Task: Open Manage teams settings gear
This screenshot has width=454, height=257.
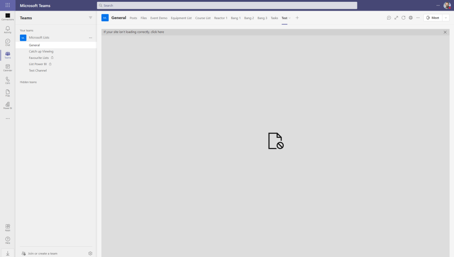Action: pyautogui.click(x=90, y=253)
